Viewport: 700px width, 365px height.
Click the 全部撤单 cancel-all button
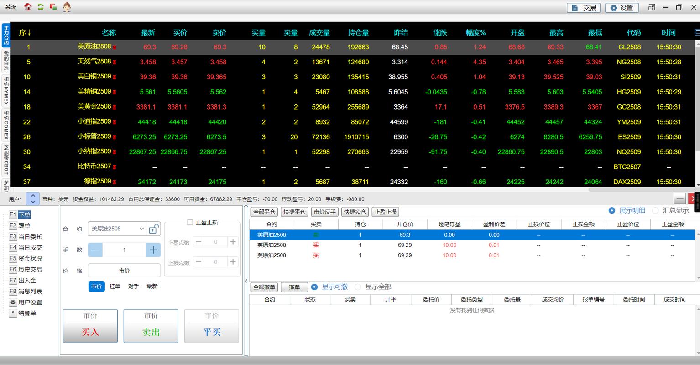264,287
